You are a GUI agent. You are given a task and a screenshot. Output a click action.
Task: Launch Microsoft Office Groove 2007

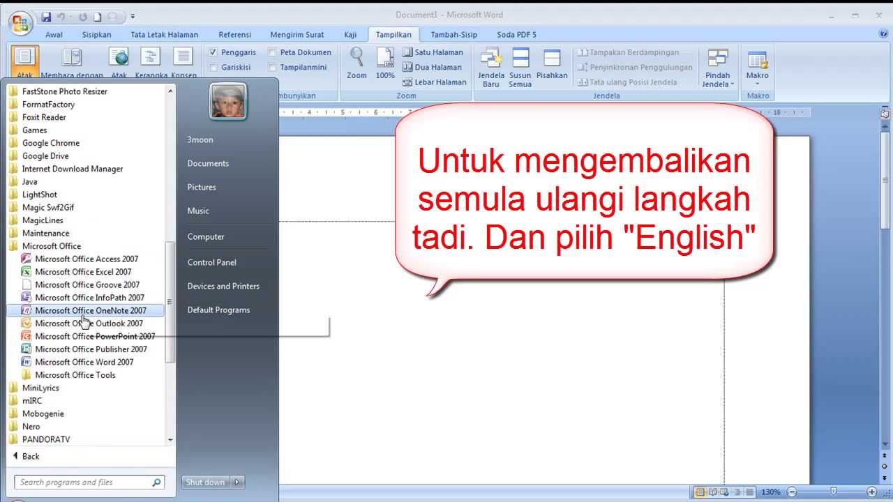pos(87,284)
